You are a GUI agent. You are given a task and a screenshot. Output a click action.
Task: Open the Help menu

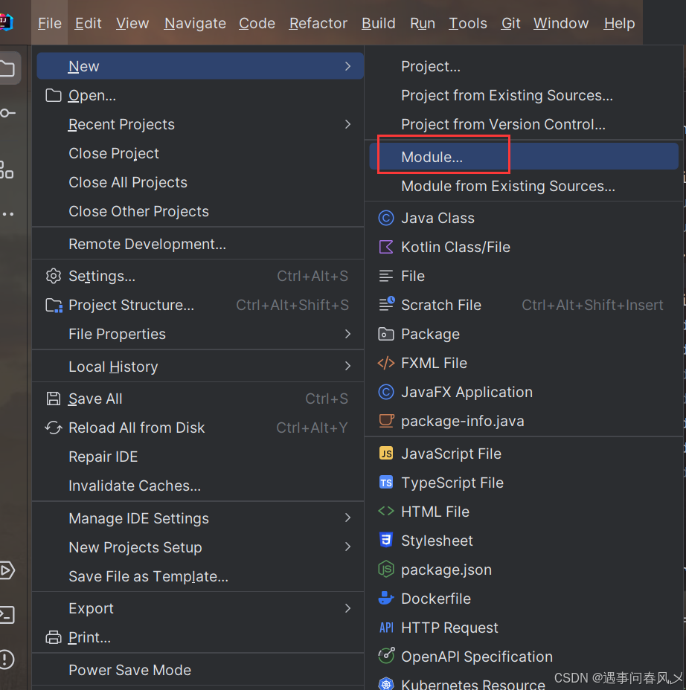tap(619, 23)
